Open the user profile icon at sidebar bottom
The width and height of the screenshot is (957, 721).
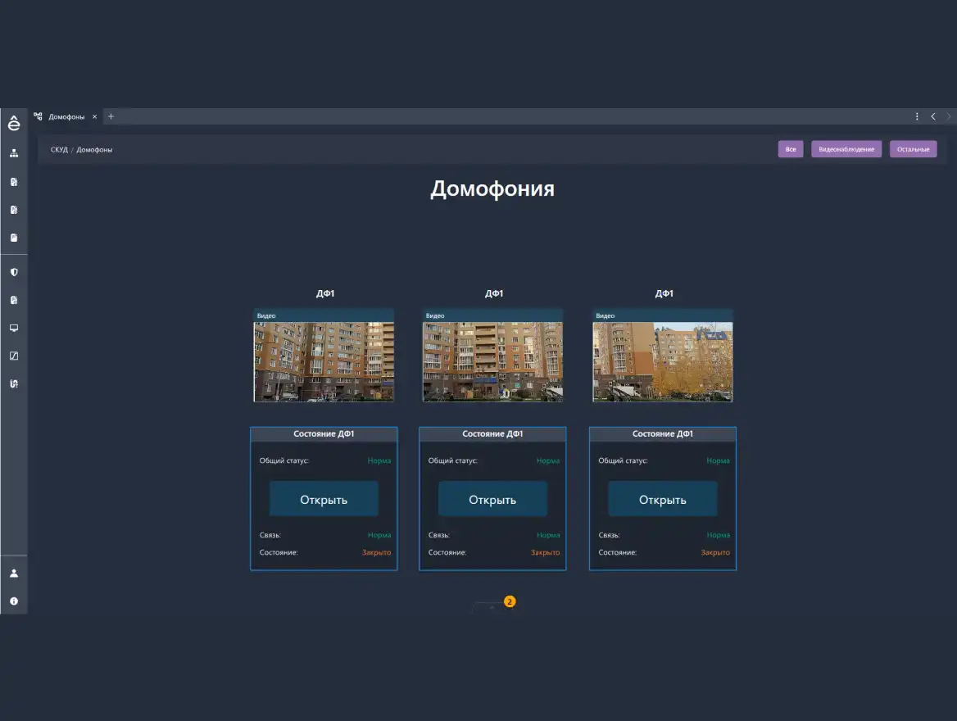point(13,573)
